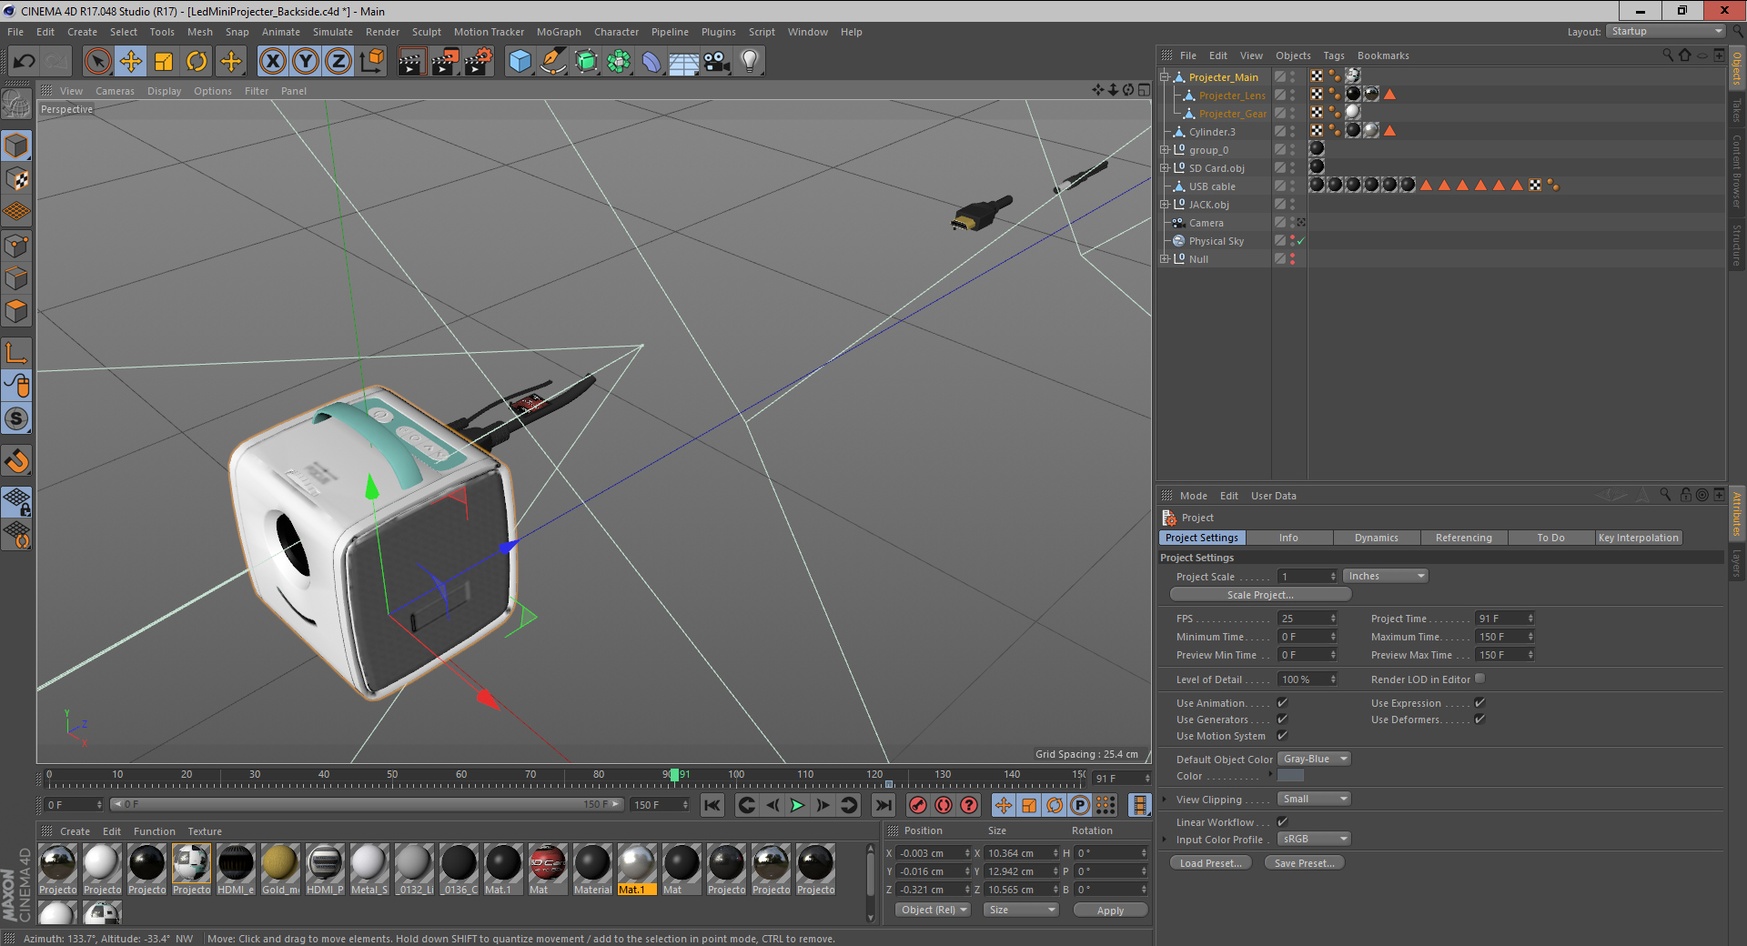Disable the Use Deformers checkbox
1747x946 pixels.
tap(1479, 720)
